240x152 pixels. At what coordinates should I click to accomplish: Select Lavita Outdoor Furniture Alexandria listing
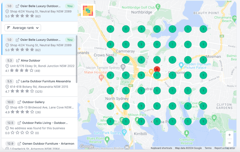tap(39, 86)
